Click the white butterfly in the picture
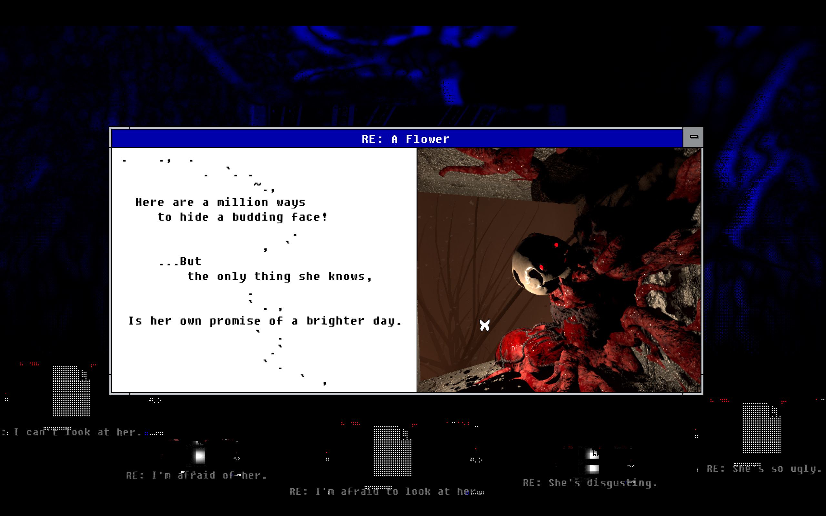826x516 pixels. pos(484,325)
